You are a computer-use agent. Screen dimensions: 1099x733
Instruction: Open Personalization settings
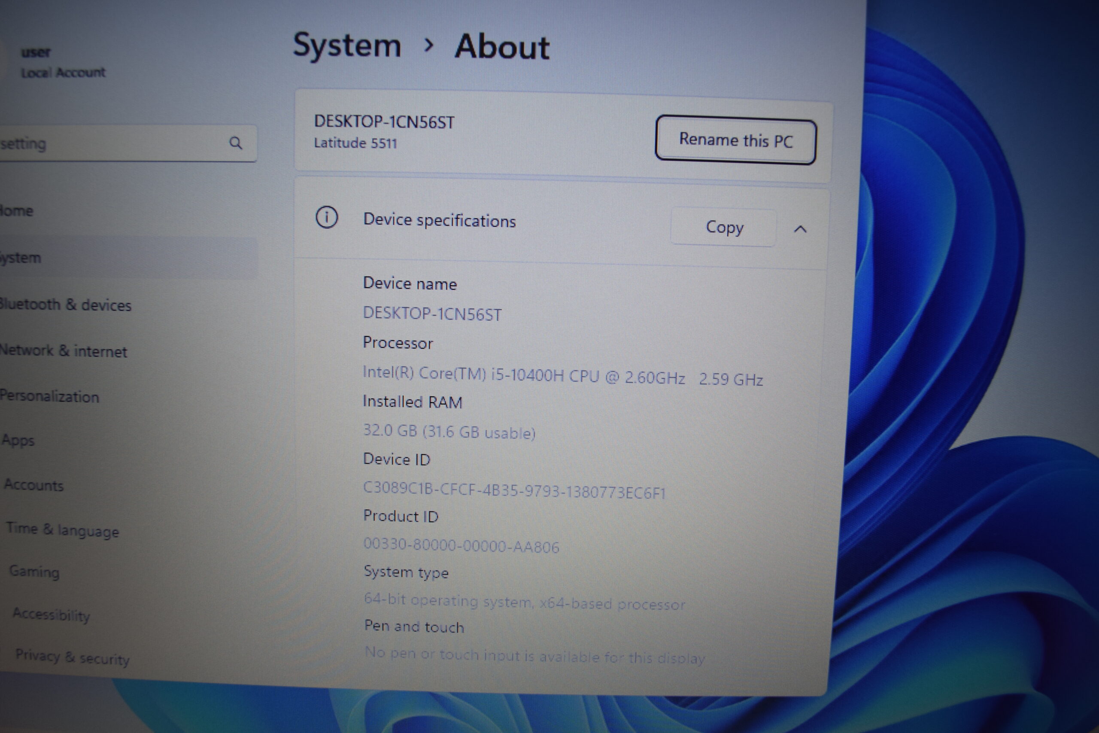[49, 396]
